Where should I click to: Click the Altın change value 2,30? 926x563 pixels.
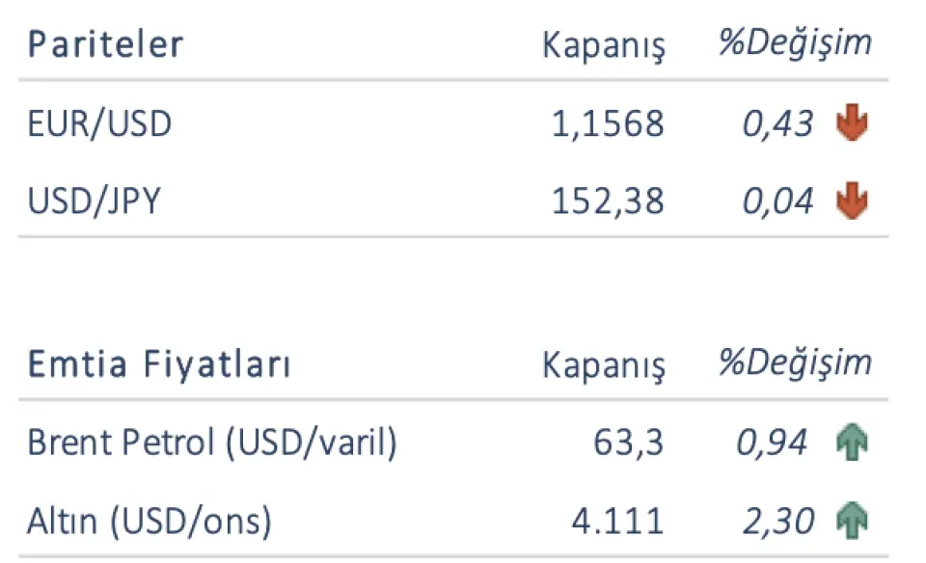(x=777, y=522)
